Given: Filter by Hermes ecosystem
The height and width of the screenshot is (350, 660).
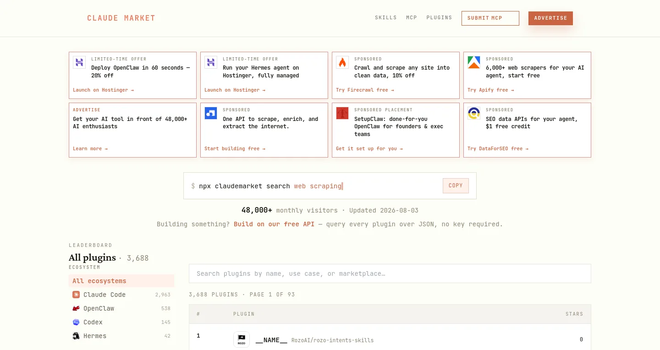Looking at the screenshot, I should pyautogui.click(x=121, y=336).
